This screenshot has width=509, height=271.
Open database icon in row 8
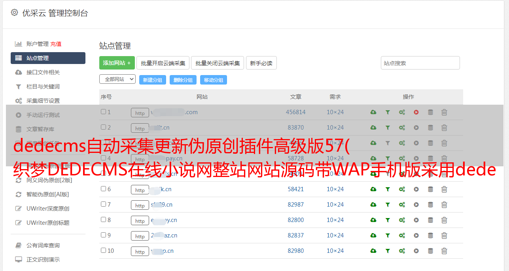click(430, 220)
